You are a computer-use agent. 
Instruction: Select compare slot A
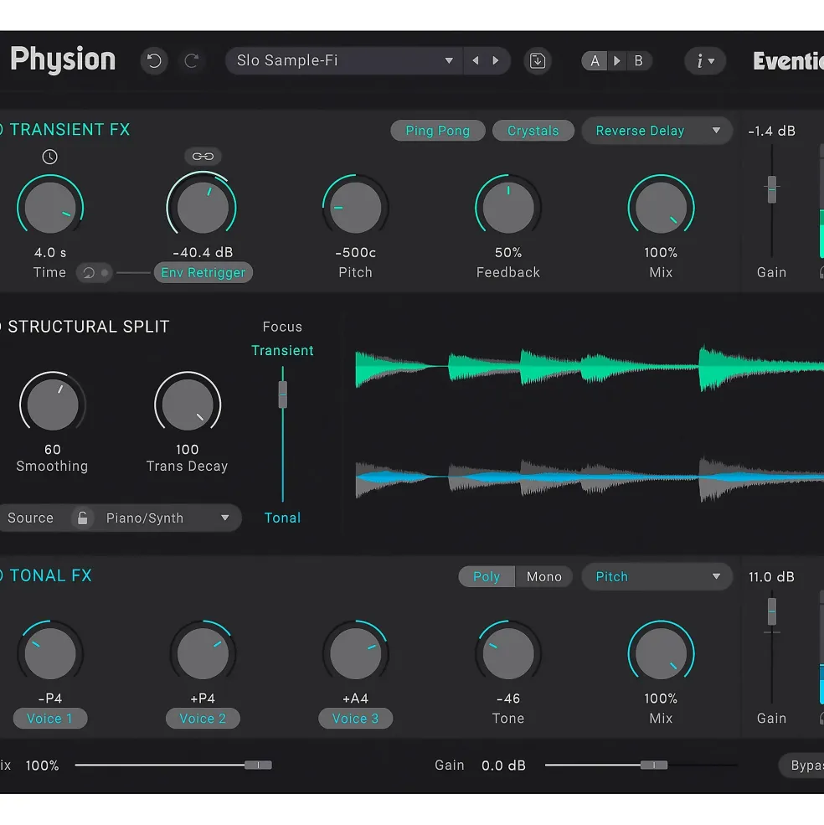pyautogui.click(x=595, y=61)
